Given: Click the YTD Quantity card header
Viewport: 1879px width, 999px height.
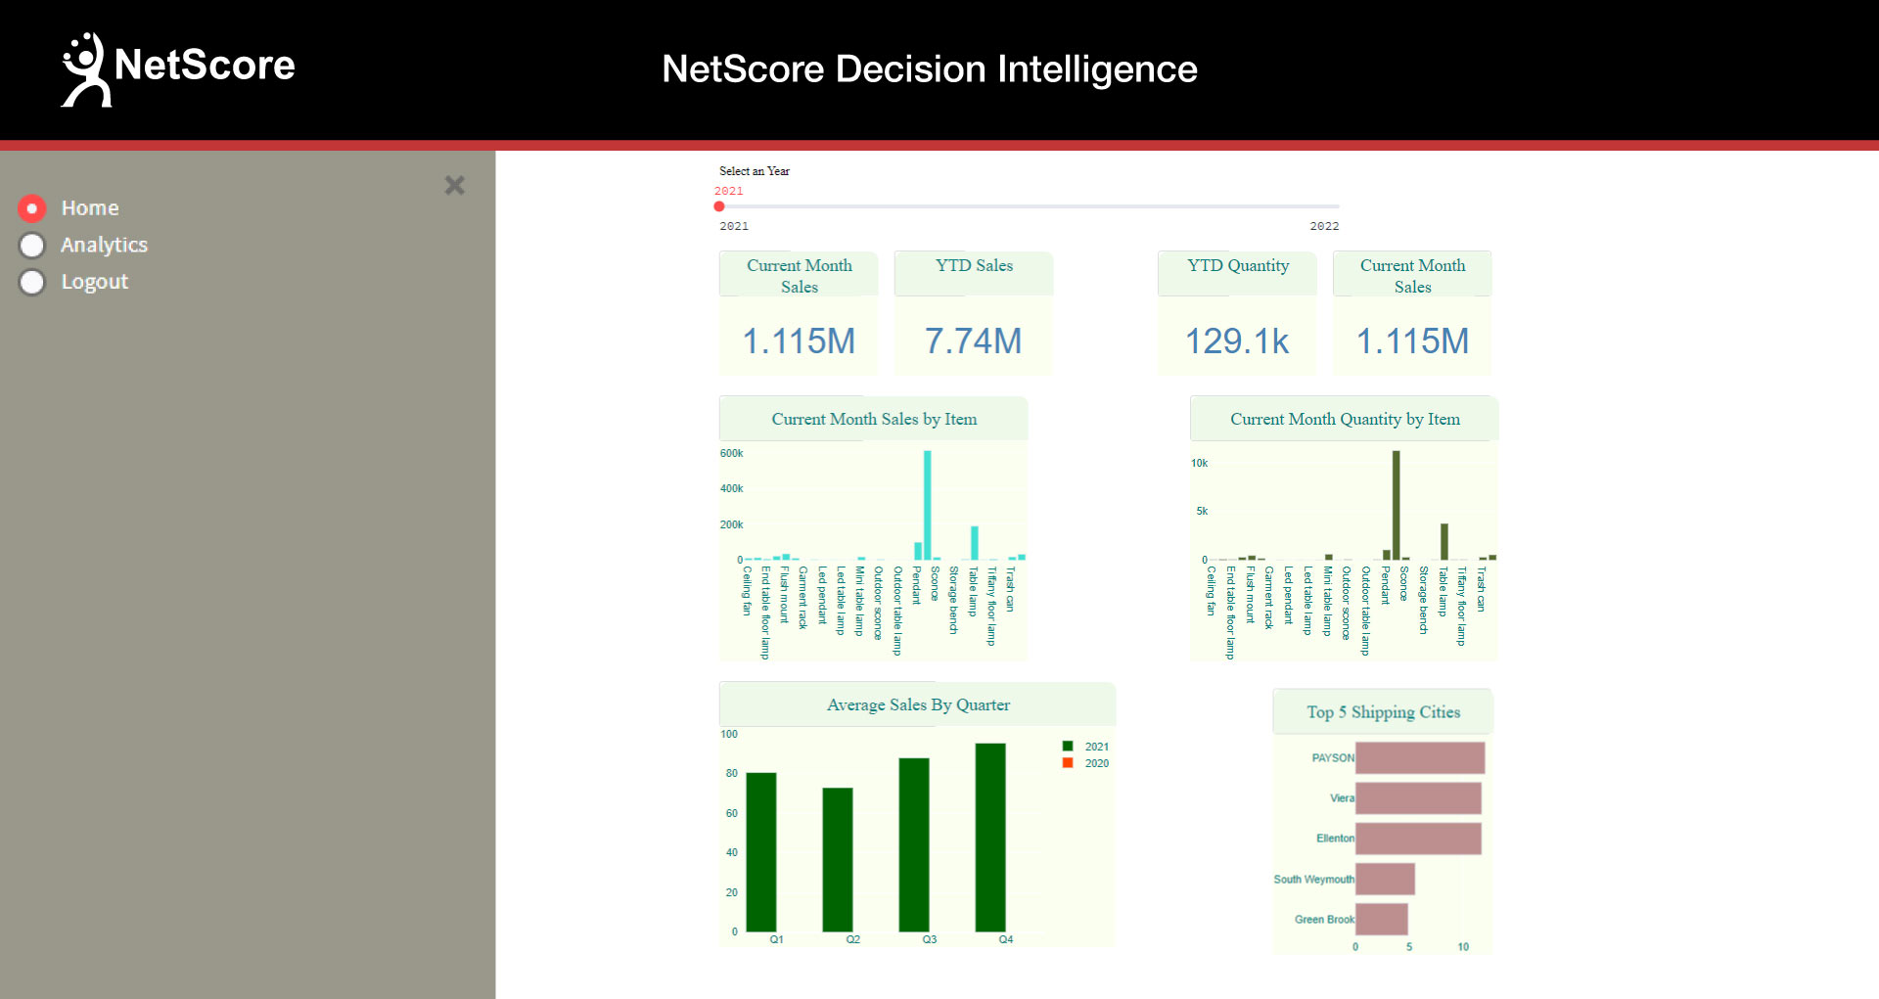Looking at the screenshot, I should coord(1237,273).
